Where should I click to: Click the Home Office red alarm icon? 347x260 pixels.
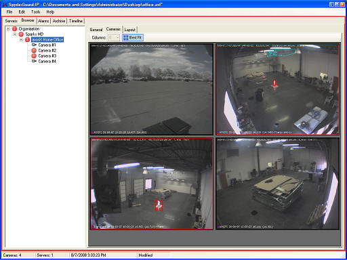pyautogui.click(x=27, y=40)
